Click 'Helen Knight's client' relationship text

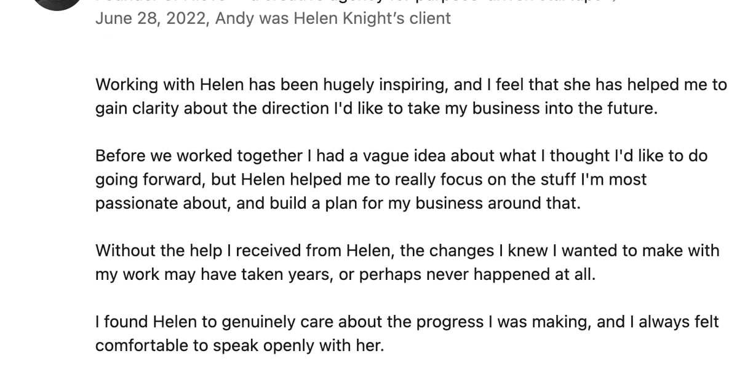[x=372, y=18]
